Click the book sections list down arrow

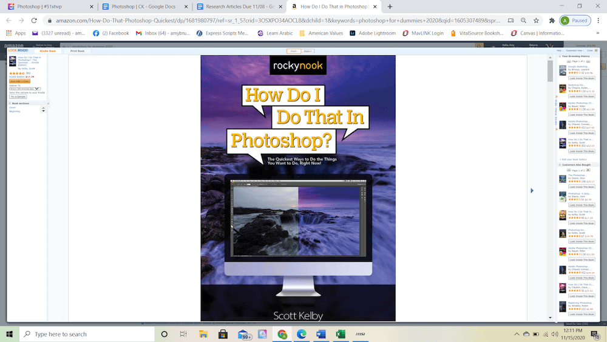pos(43,111)
